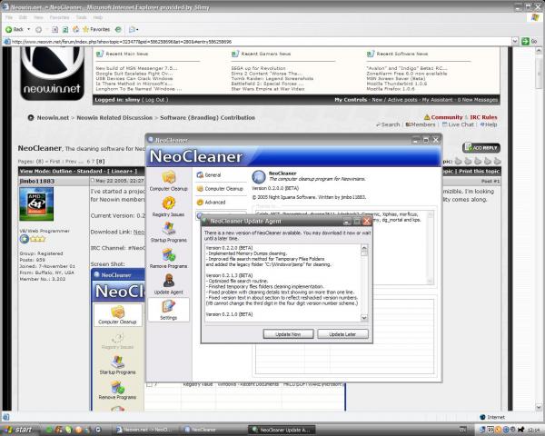This screenshot has height=436, width=545.
Task: Open Startup Programs in NeoCleaner sidebar
Action: tap(169, 233)
